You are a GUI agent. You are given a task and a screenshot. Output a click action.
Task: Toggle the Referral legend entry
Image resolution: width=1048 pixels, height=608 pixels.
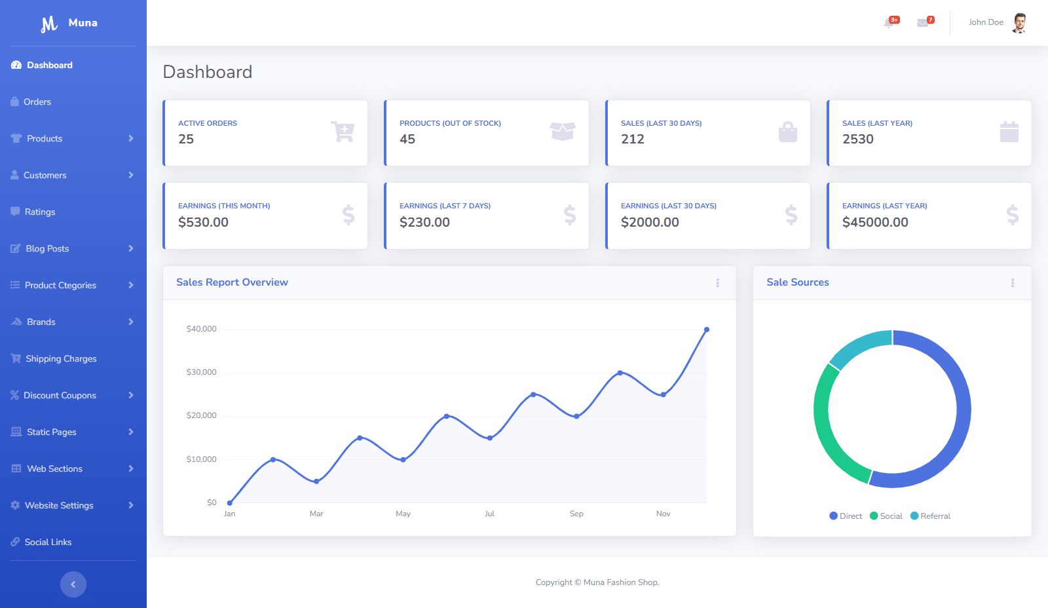click(931, 516)
